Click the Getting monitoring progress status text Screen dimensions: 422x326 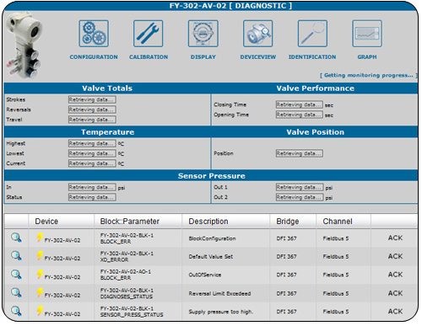pos(369,75)
